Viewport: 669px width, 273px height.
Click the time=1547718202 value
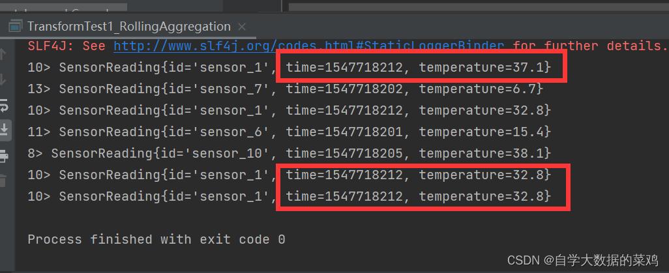[344, 89]
